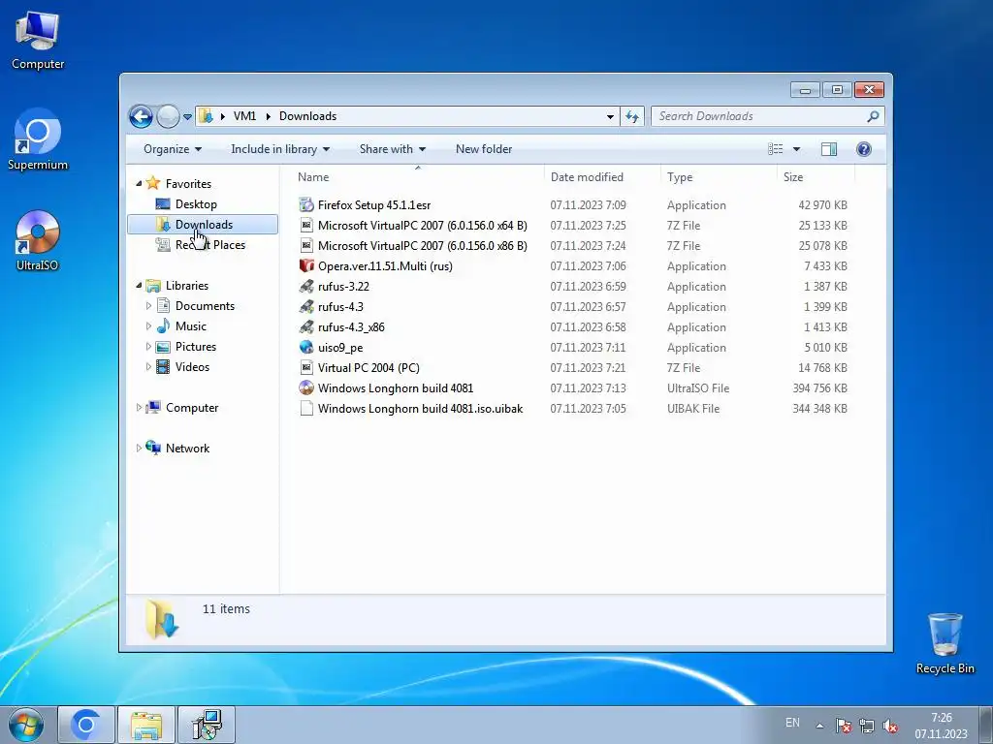Select Windows Longhorn build 4081 UltraISO file icon
Viewport: 993px width, 744px height.
(306, 387)
